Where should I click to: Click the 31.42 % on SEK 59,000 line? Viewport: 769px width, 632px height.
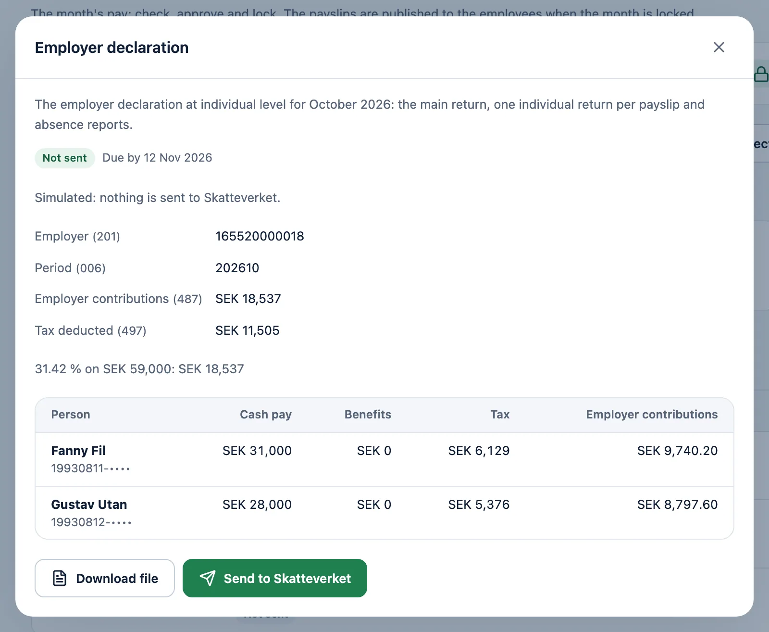(139, 369)
